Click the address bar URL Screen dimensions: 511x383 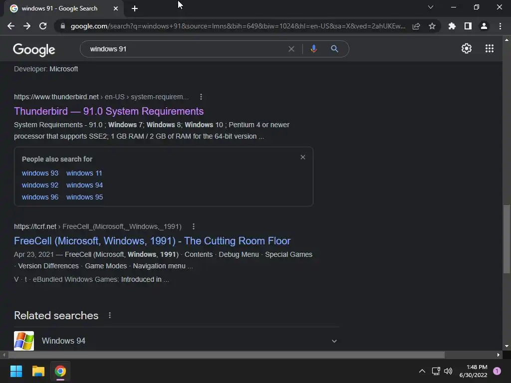tap(238, 26)
